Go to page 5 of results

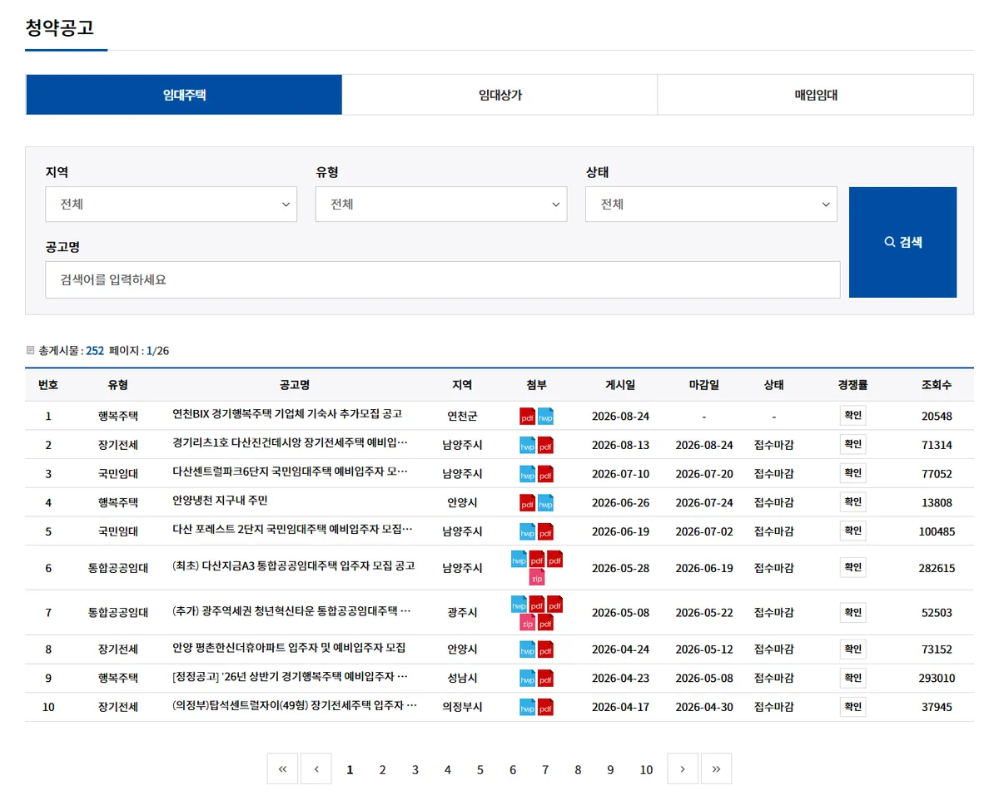pos(480,770)
